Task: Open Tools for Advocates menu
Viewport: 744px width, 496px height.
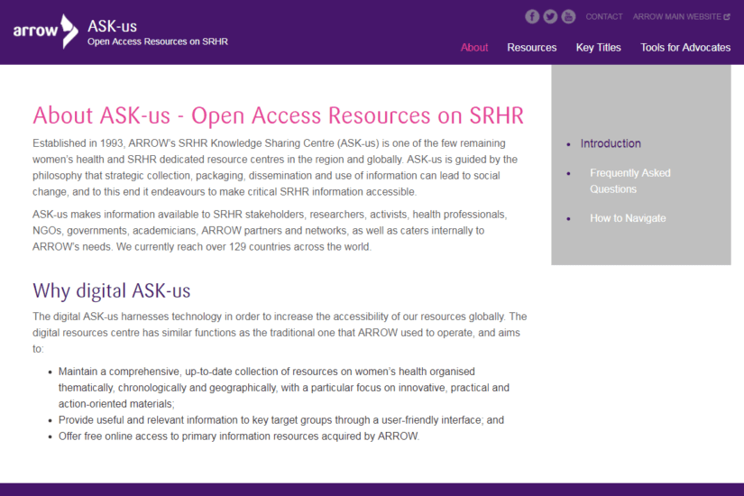Action: [x=685, y=48]
